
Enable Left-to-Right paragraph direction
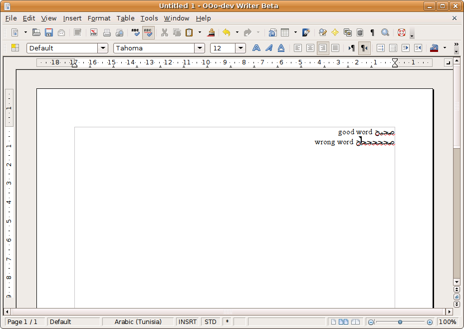click(x=352, y=48)
